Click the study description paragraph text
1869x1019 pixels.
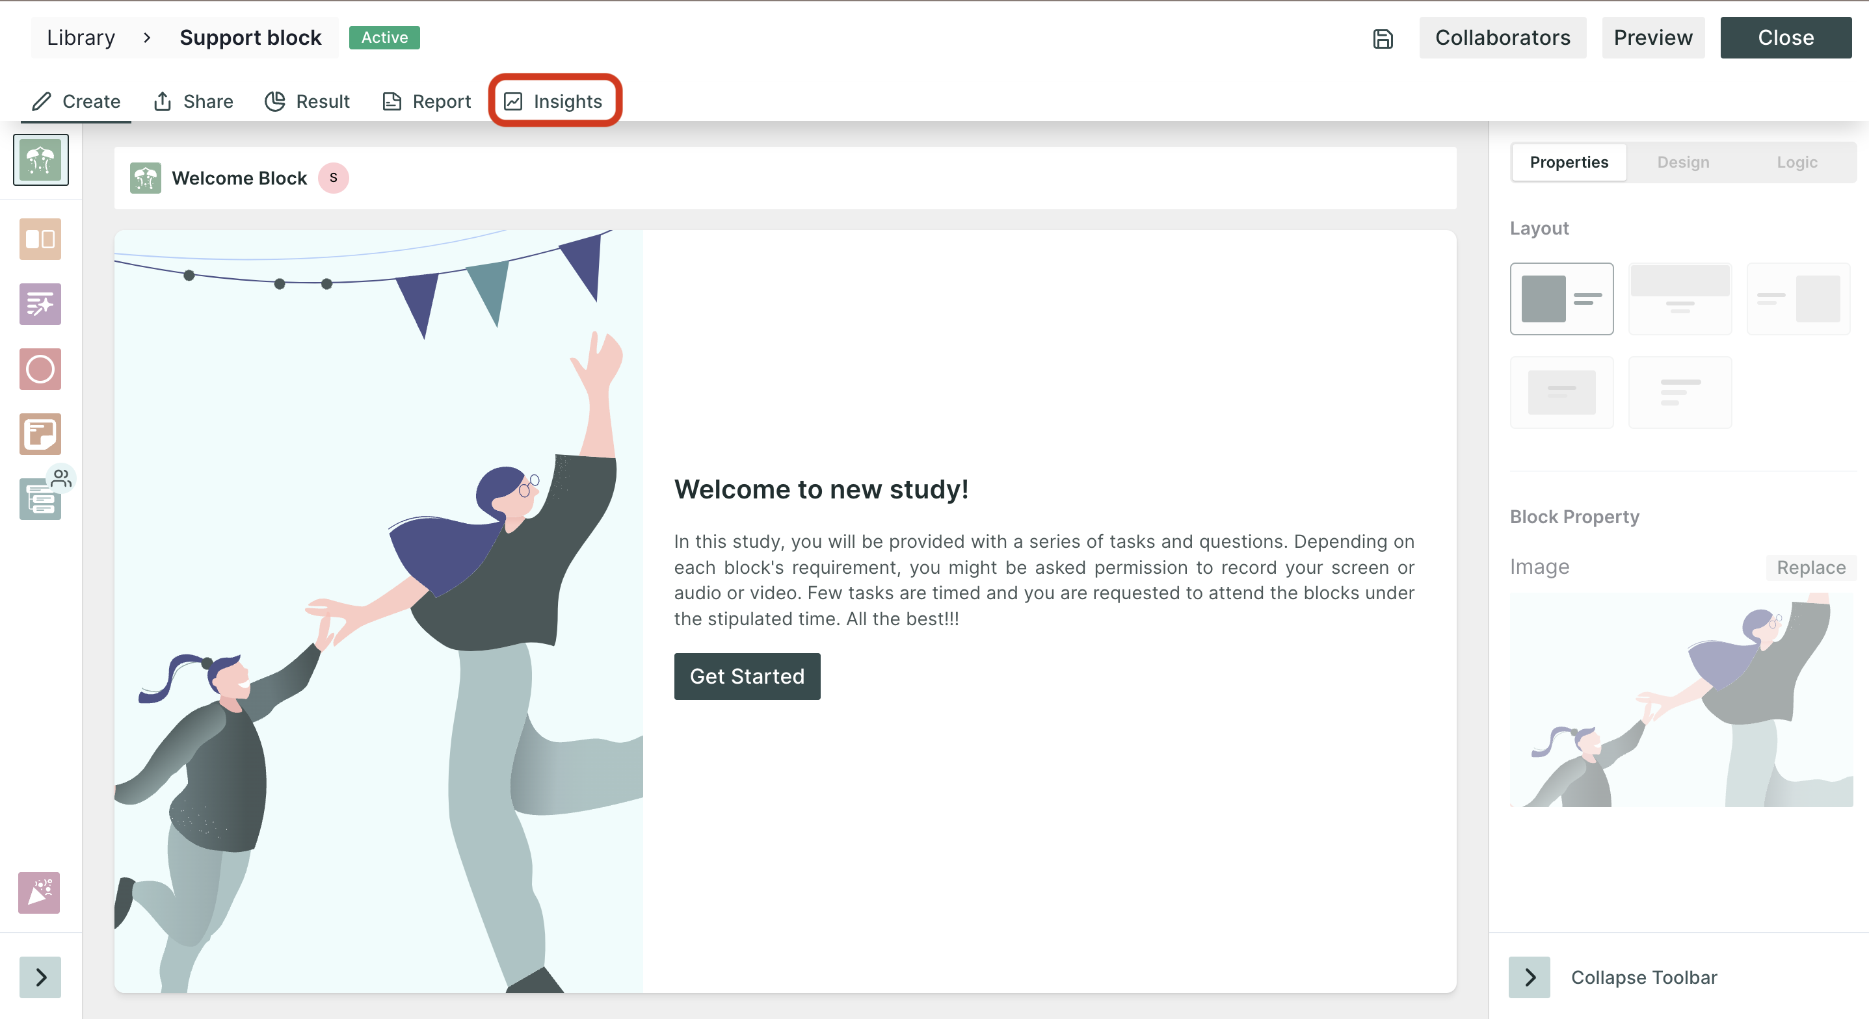[x=1044, y=580]
